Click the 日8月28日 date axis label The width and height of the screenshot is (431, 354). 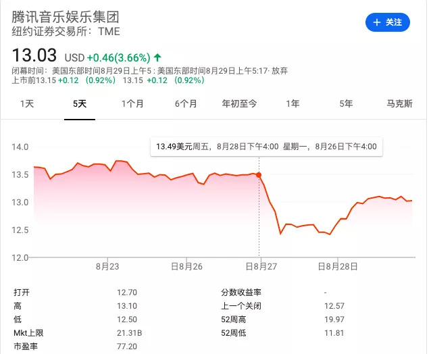coord(338,267)
